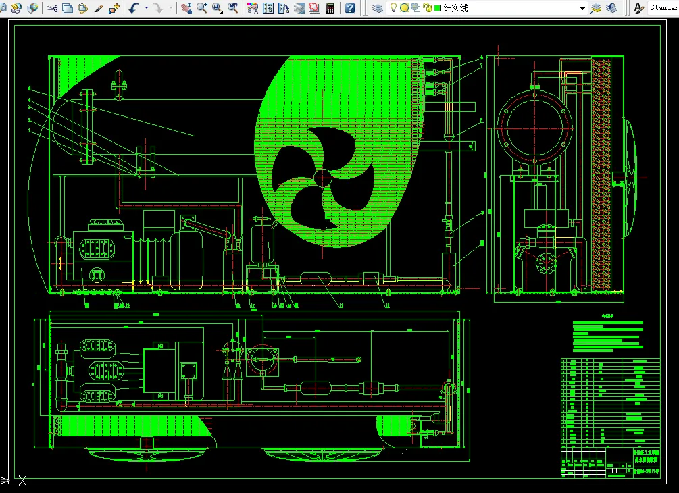Click the fan blade in front view

(x=323, y=178)
